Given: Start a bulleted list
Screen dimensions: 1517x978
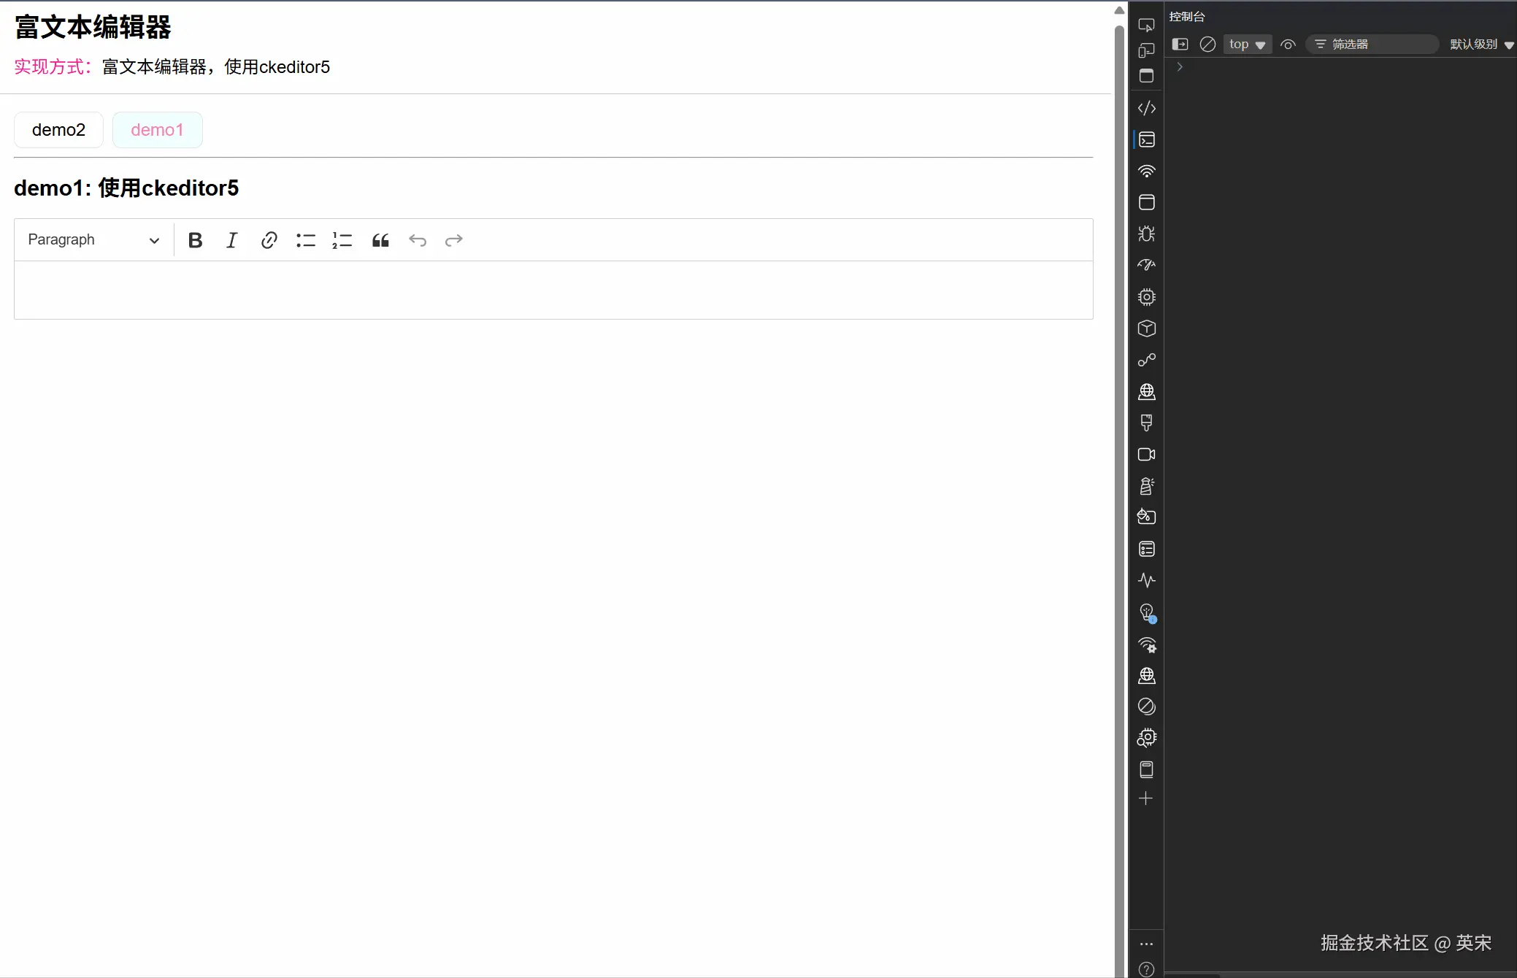Looking at the screenshot, I should [306, 240].
